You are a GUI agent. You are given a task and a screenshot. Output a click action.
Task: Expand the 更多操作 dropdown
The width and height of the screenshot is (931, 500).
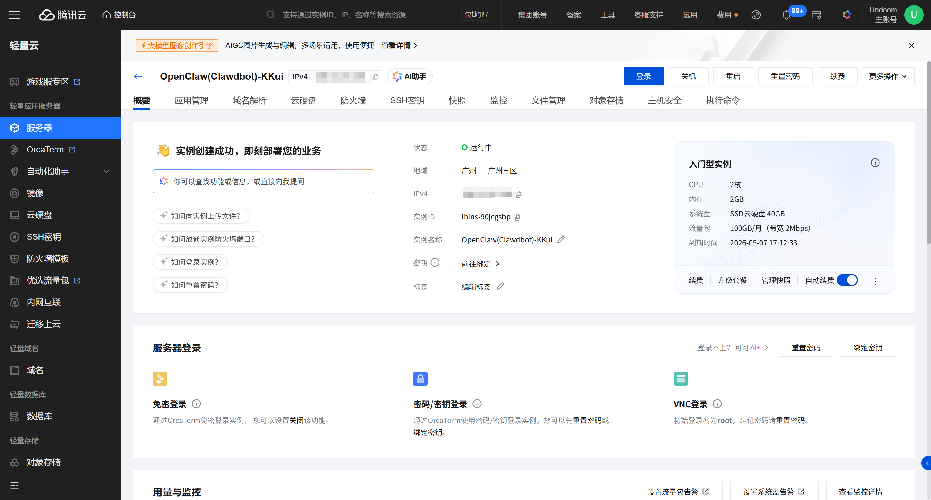coord(888,76)
